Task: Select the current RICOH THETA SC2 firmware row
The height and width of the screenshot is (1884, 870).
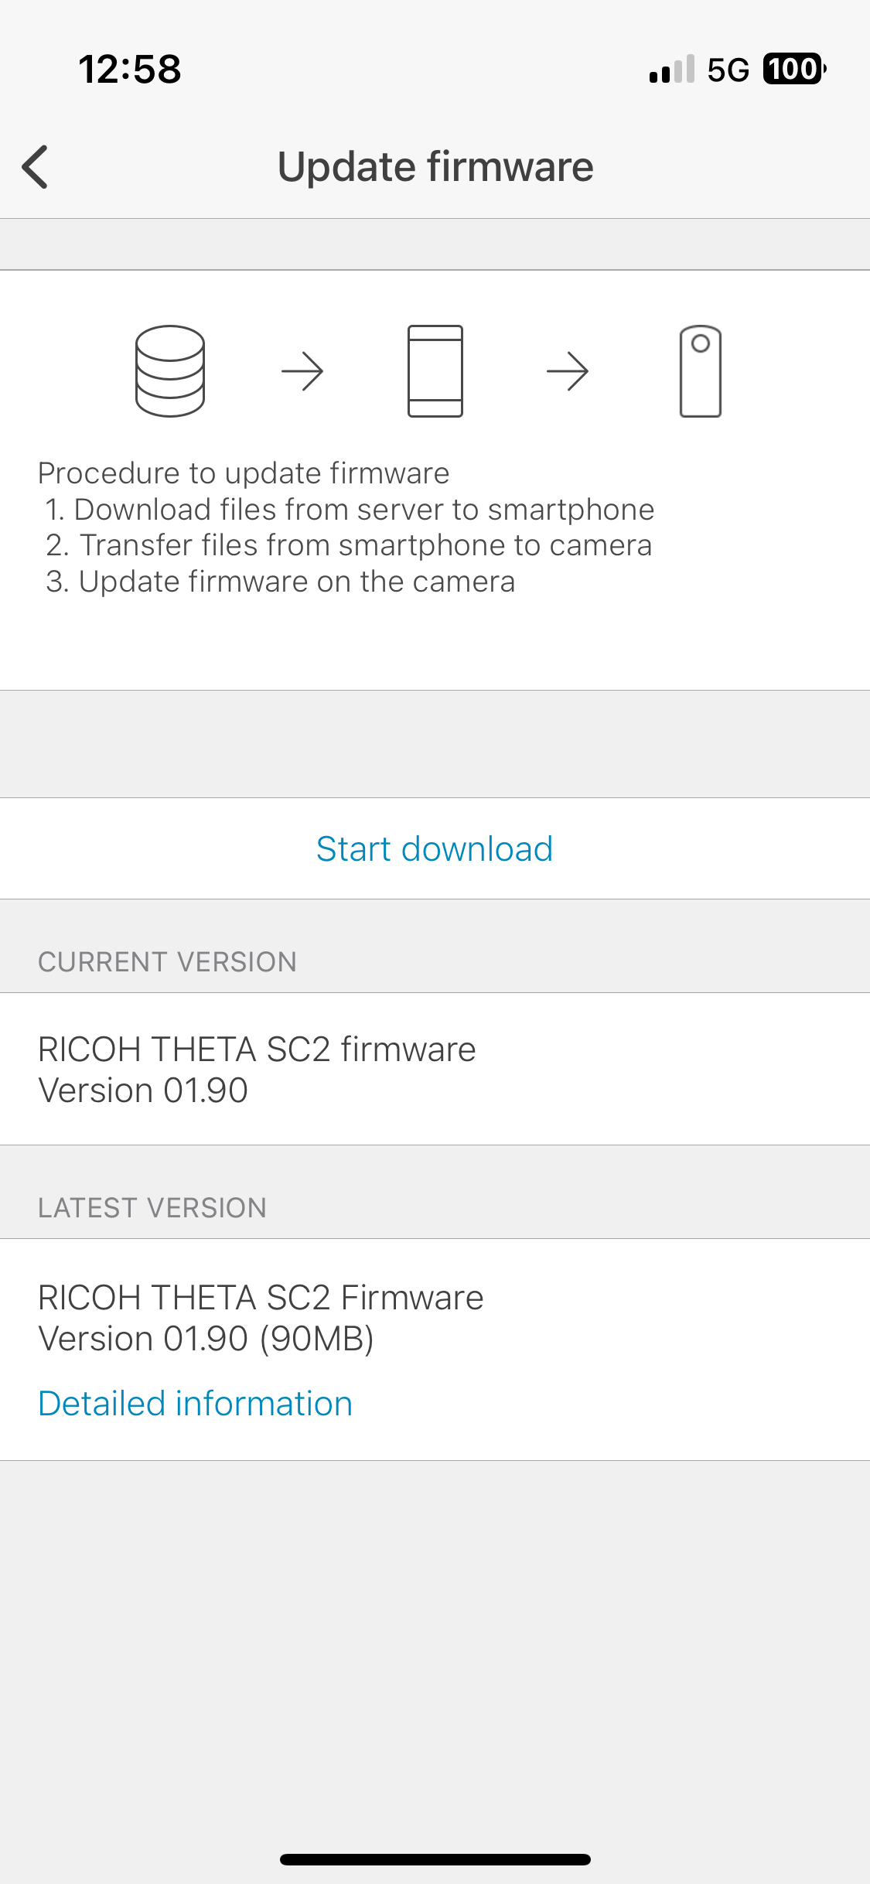Action: tap(435, 1069)
